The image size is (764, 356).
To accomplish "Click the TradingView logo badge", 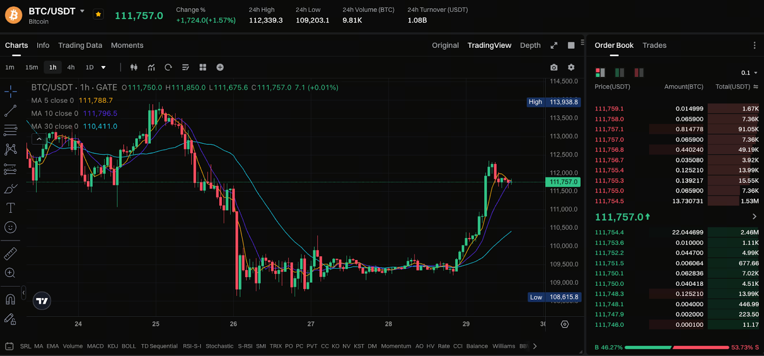I will point(42,301).
